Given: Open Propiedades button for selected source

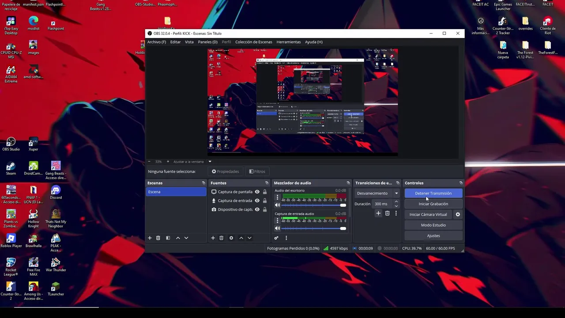Looking at the screenshot, I should [225, 171].
